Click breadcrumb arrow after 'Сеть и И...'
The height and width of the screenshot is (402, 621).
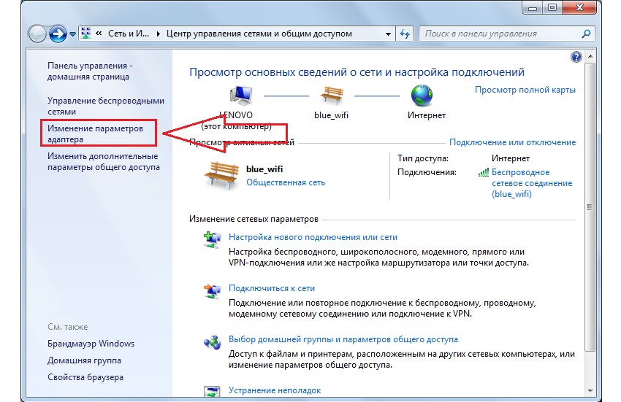click(158, 34)
